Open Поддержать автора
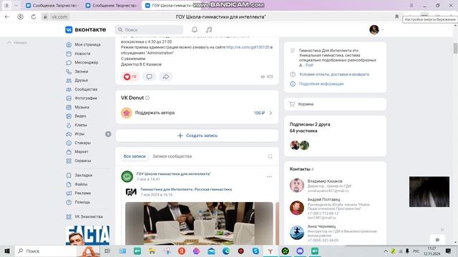 click(x=155, y=113)
